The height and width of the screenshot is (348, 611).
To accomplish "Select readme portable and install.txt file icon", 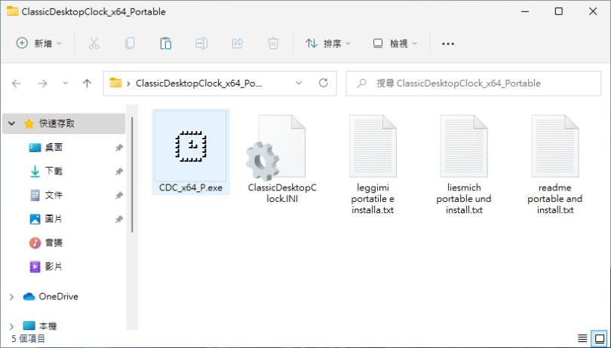I will 555,146.
